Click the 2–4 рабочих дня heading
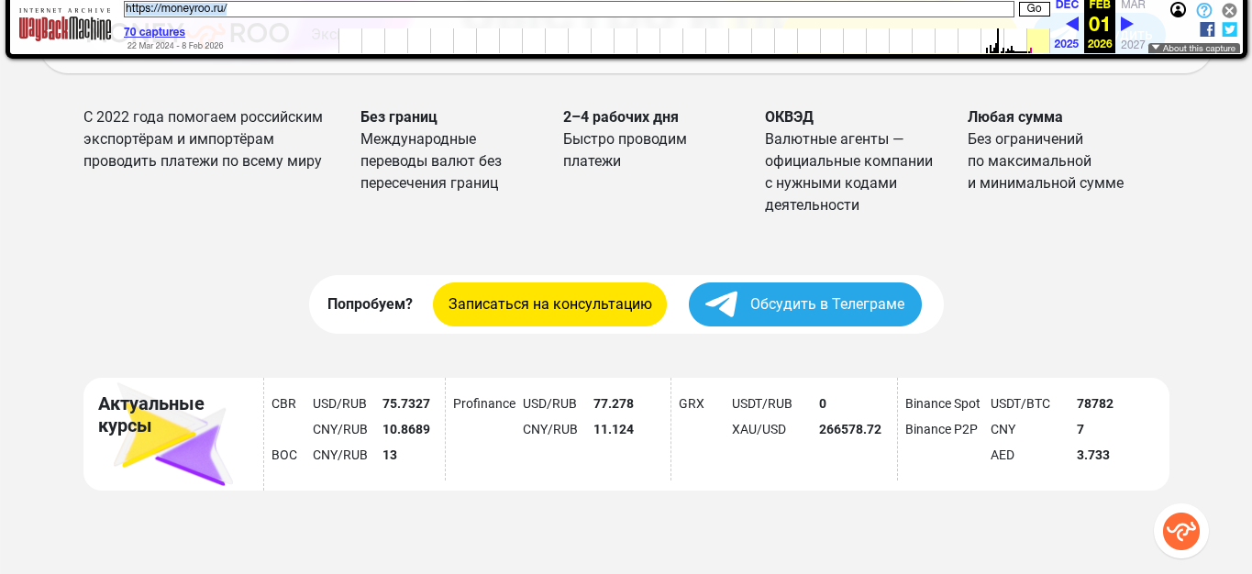Image resolution: width=1252 pixels, height=574 pixels. pos(621,117)
